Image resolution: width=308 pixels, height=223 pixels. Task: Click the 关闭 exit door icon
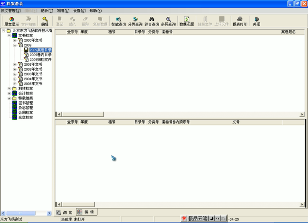point(257,21)
